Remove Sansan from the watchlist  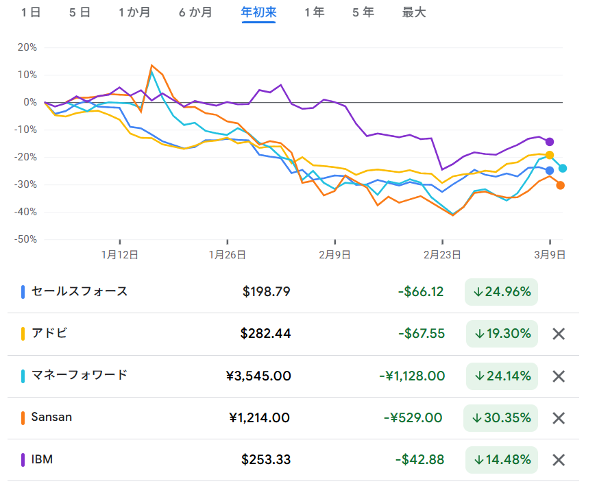[x=559, y=418]
